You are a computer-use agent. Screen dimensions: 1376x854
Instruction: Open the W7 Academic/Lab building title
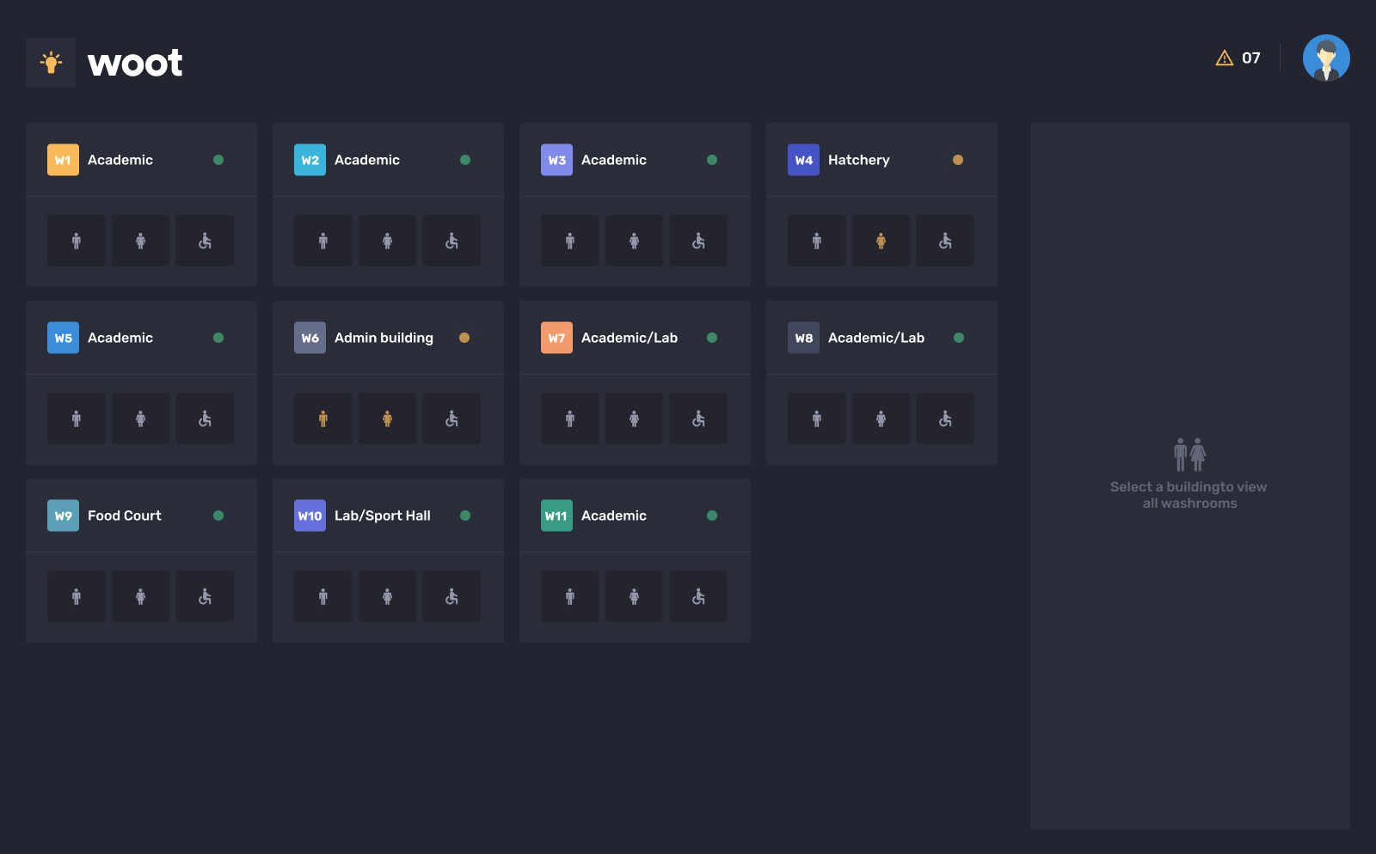[629, 338]
